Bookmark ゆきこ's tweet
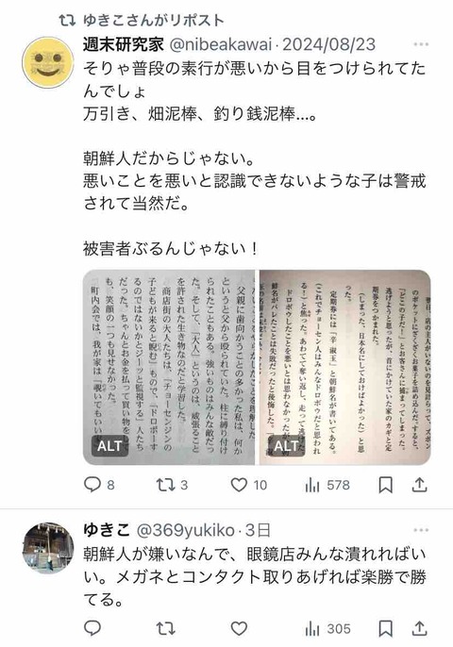Screen dimensions: 453x647 click(385, 629)
